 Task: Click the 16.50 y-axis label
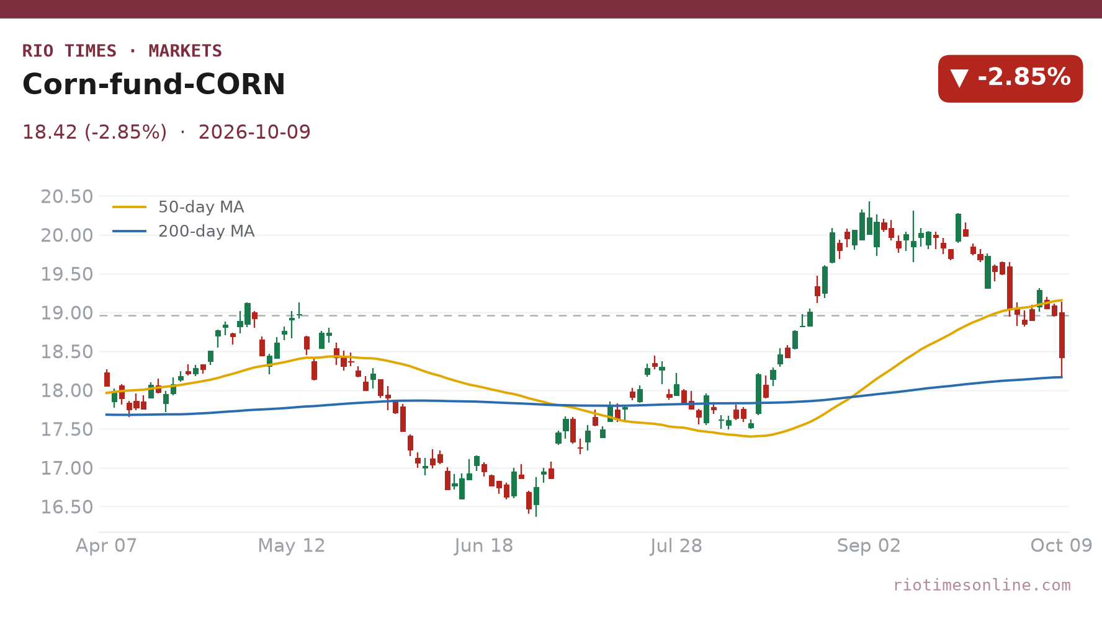tap(67, 507)
